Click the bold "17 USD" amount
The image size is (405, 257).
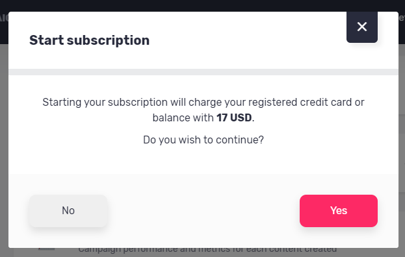(x=234, y=118)
